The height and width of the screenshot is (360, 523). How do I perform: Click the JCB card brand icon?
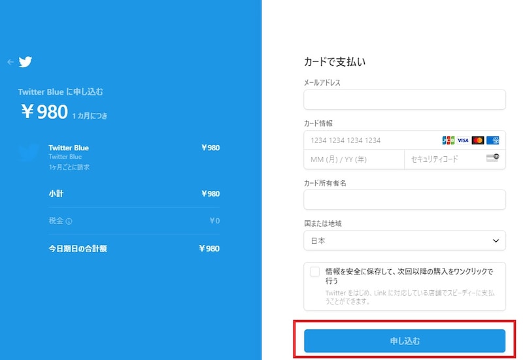tap(448, 140)
